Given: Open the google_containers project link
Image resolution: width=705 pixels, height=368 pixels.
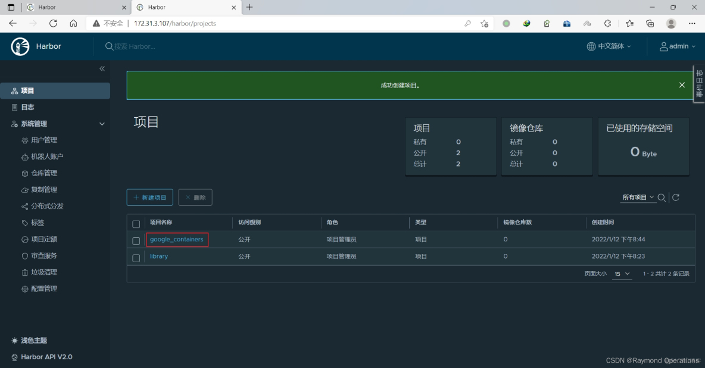Looking at the screenshot, I should click(176, 240).
